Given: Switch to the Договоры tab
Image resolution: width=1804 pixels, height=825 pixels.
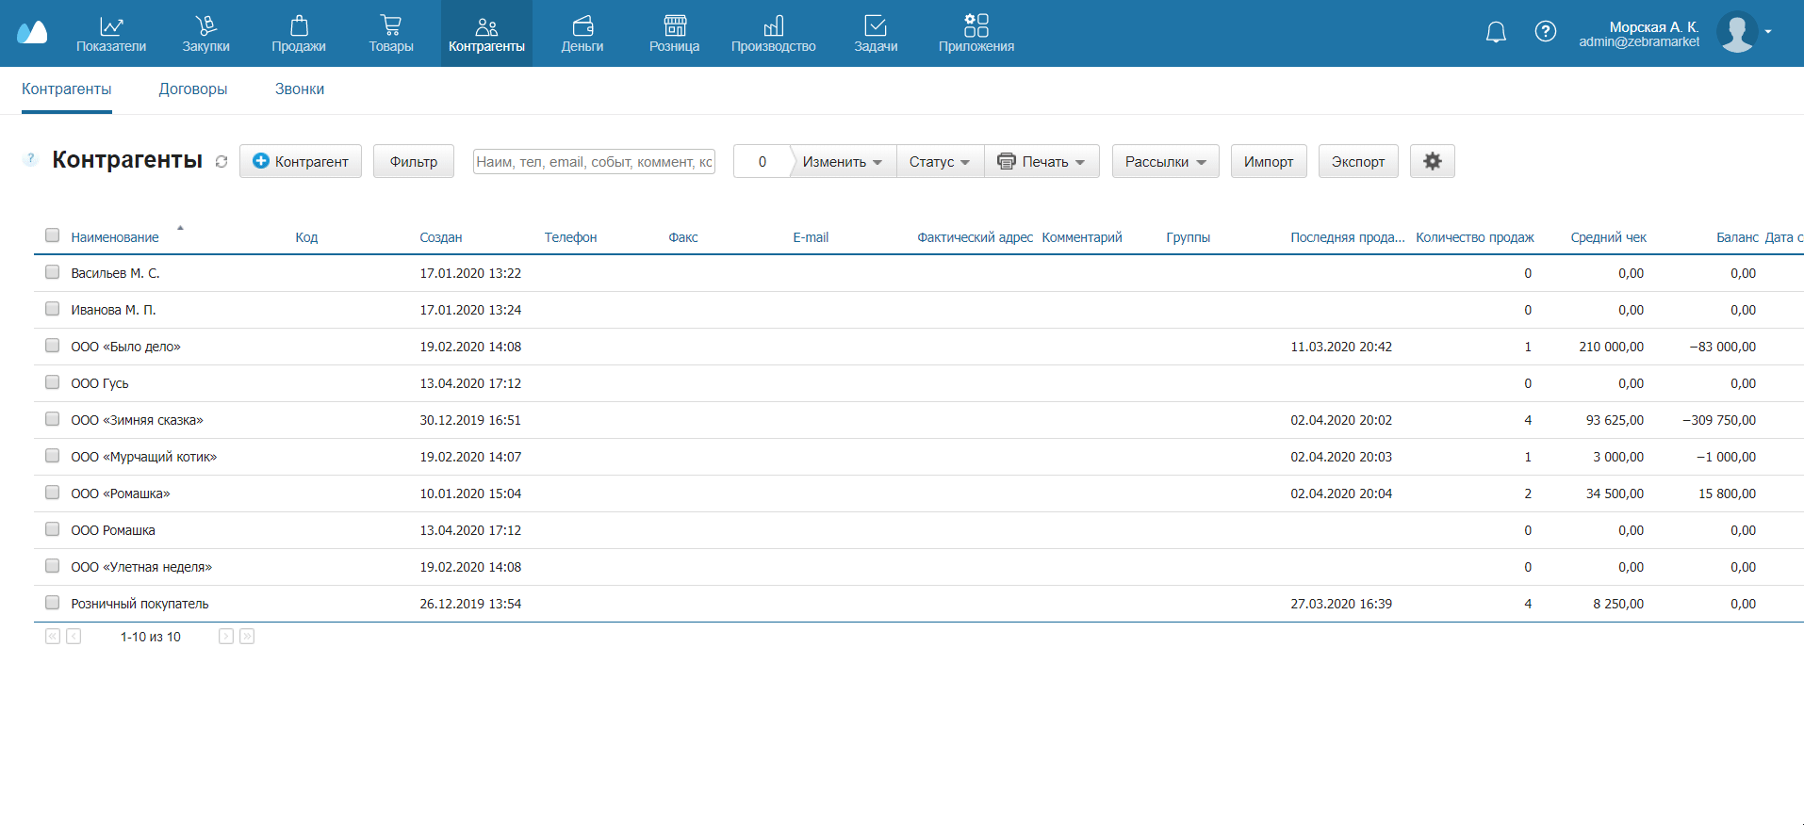Looking at the screenshot, I should [193, 89].
